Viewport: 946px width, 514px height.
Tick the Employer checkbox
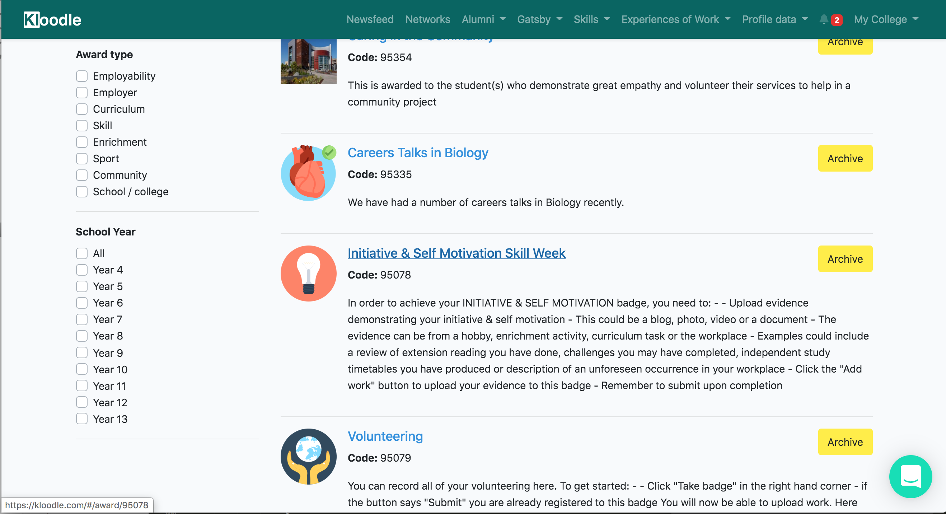pyautogui.click(x=82, y=93)
